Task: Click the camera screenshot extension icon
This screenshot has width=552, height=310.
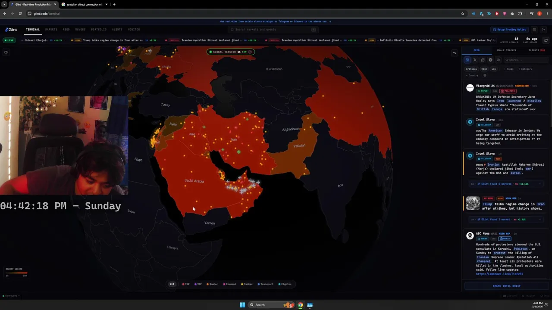Action: click(x=512, y=13)
